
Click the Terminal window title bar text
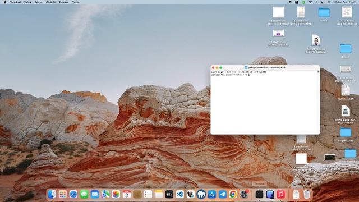[x=266, y=67]
